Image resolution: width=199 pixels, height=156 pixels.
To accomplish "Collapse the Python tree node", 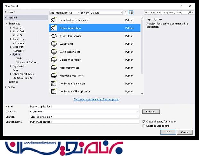I will click(11, 55).
